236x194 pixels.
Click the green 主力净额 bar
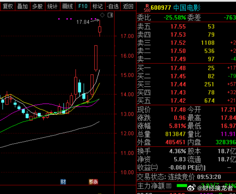click(182, 186)
